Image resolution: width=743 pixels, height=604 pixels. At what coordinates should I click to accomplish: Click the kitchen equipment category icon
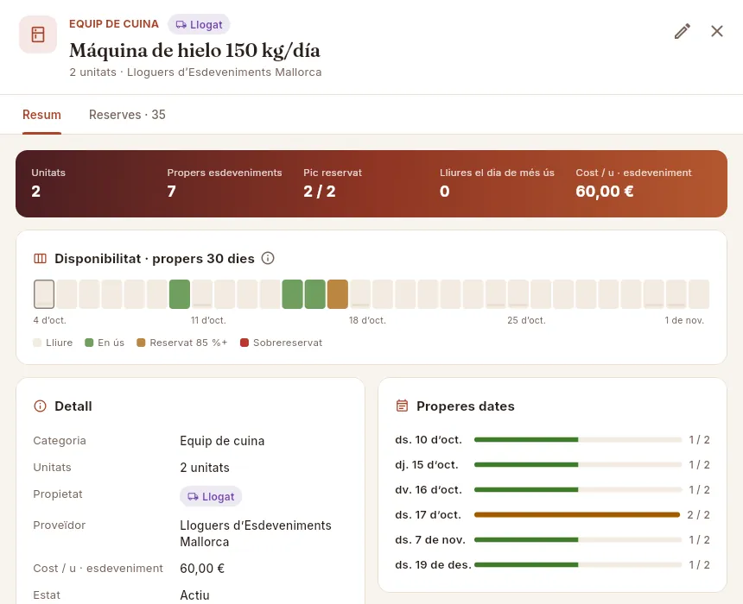point(38,35)
